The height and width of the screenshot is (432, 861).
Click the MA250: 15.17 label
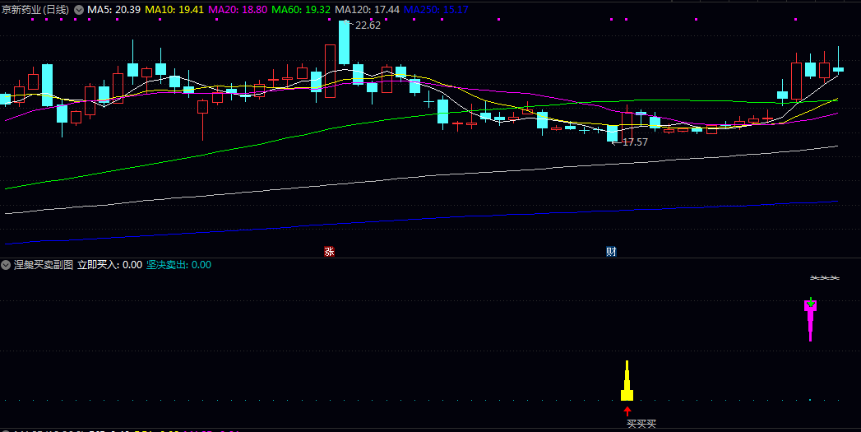(436, 10)
